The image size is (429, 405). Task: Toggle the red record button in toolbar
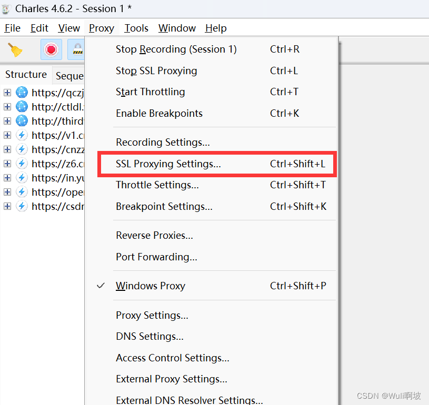[x=51, y=49]
